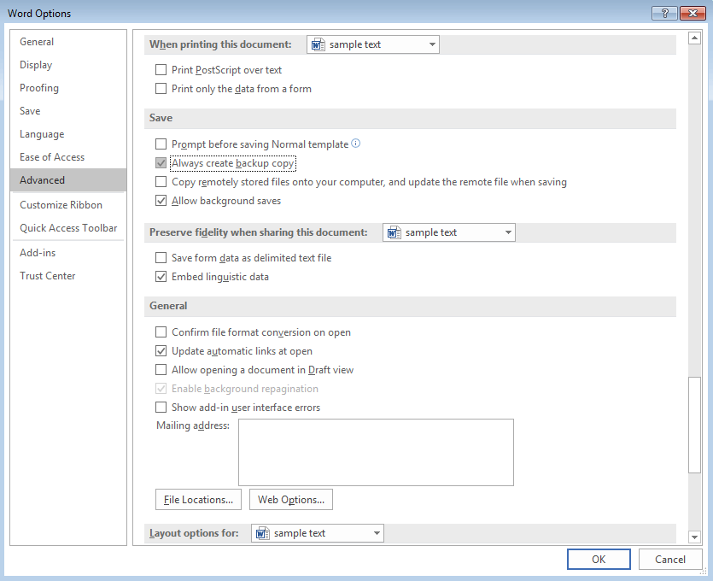
Task: Expand the When printing this document dropdown
Action: 432,44
